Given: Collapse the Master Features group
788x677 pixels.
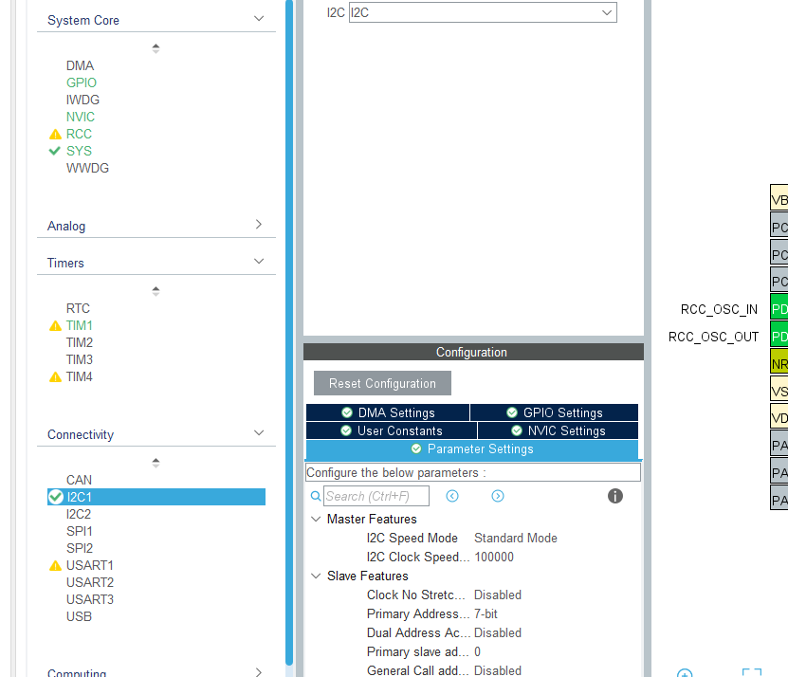Looking at the screenshot, I should coord(316,520).
